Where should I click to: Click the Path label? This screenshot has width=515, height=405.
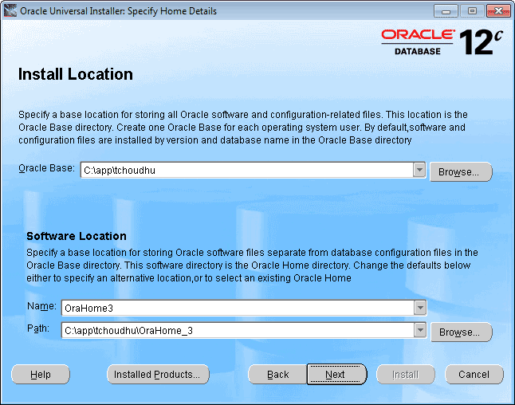click(38, 328)
